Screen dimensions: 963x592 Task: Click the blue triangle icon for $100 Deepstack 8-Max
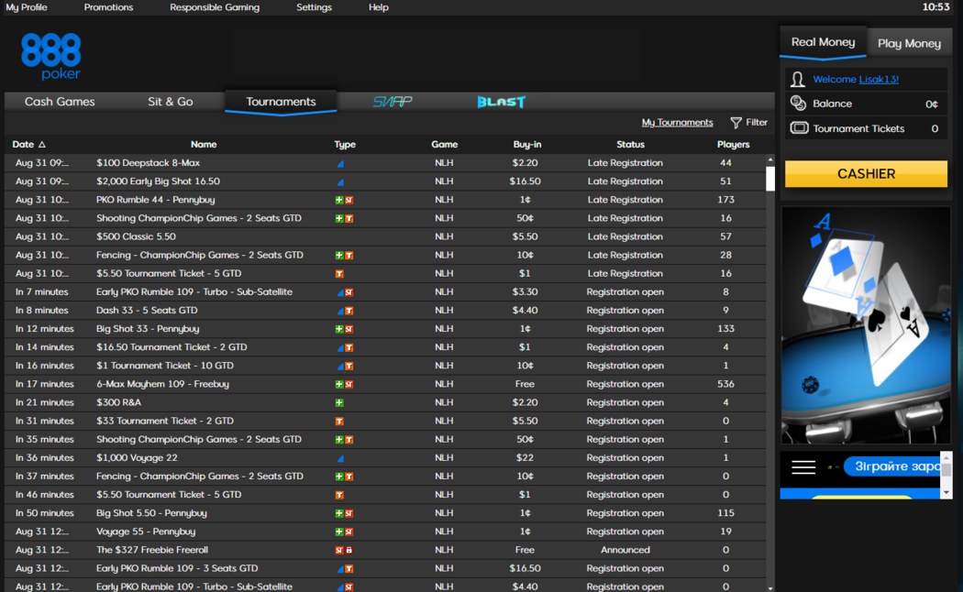(x=340, y=163)
